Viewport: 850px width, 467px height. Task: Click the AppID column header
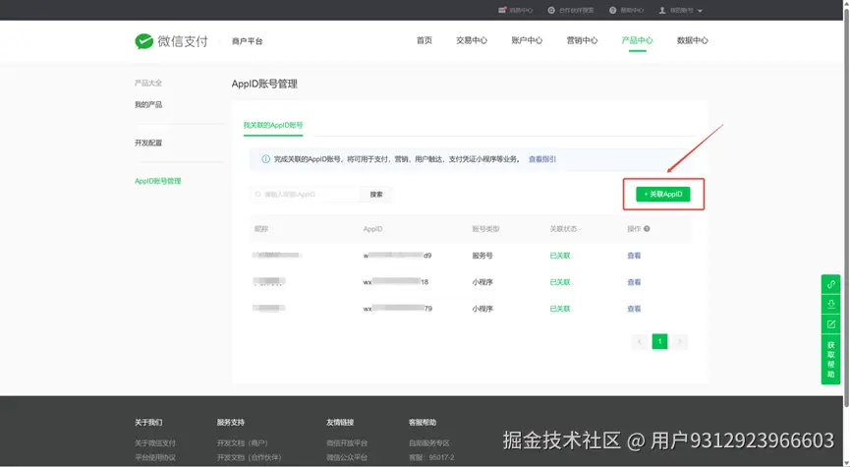[373, 229]
